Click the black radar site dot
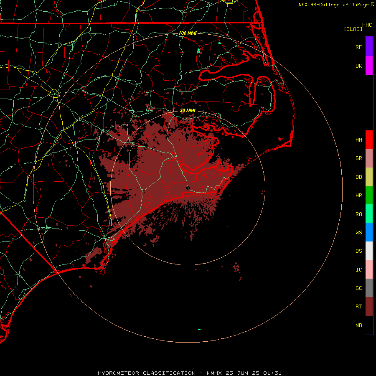Image resolution: width=376 pixels, height=376 pixels. (x=188, y=188)
